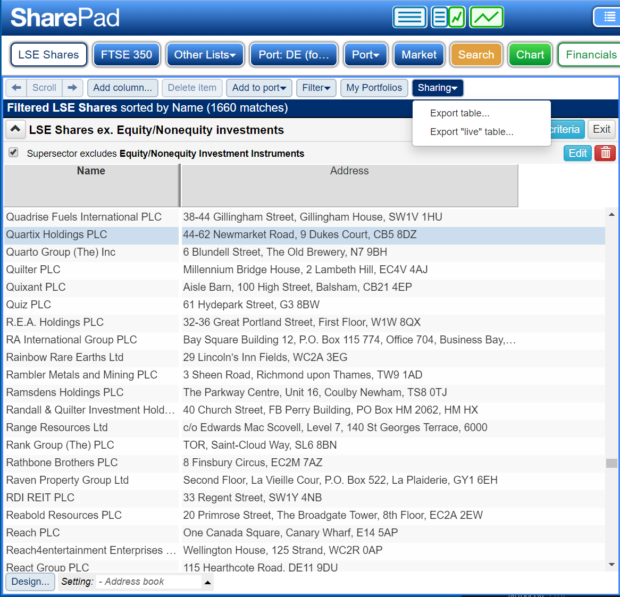
Task: Uncheck the Supersector excludes filter checkbox
Action: 13,152
